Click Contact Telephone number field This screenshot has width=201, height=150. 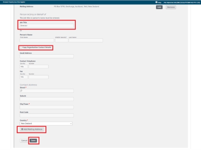(x=39, y=67)
